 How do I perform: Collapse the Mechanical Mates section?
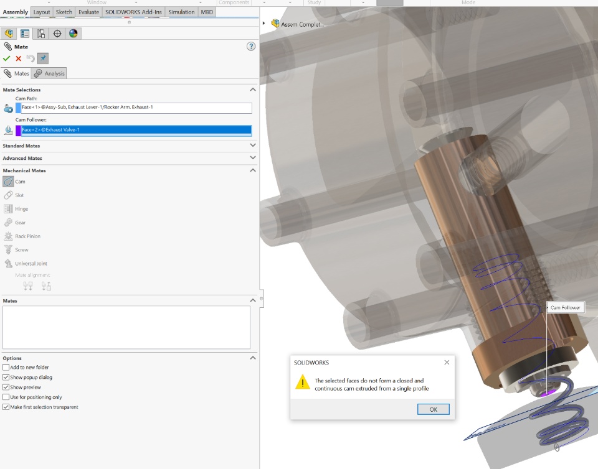point(252,170)
